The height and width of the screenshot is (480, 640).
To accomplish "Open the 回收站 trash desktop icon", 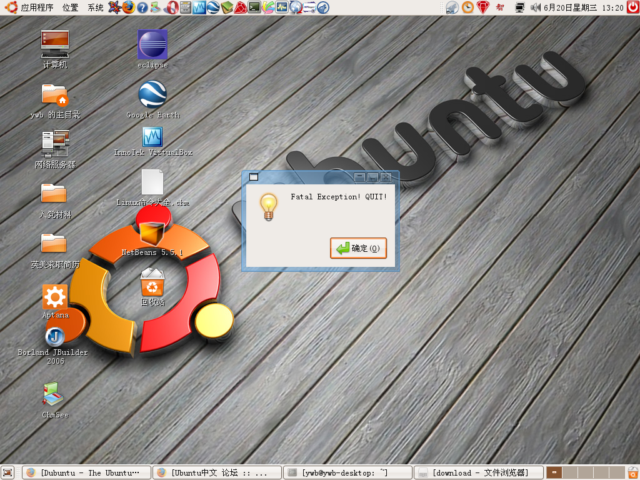I will coord(152,287).
